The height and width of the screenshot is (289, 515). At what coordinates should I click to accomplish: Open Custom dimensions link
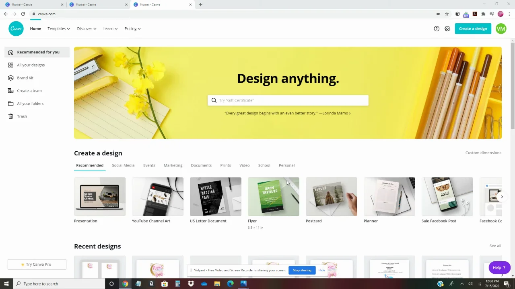pyautogui.click(x=483, y=153)
